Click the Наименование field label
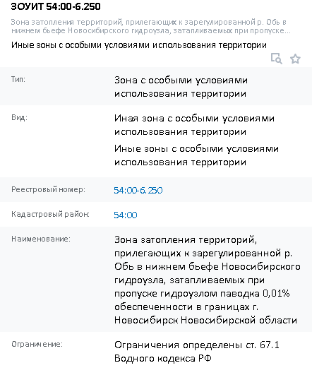Viewport: 312px width, 375px height. tap(41, 239)
